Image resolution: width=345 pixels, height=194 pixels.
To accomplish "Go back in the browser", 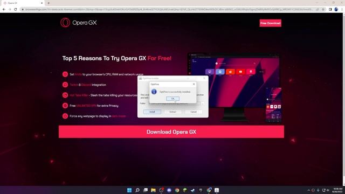I will point(4,10).
